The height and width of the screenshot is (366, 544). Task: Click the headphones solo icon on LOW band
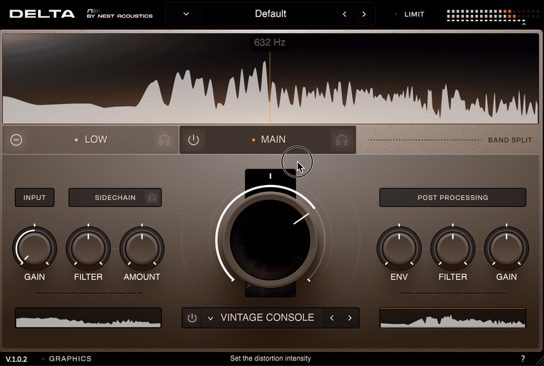[164, 140]
